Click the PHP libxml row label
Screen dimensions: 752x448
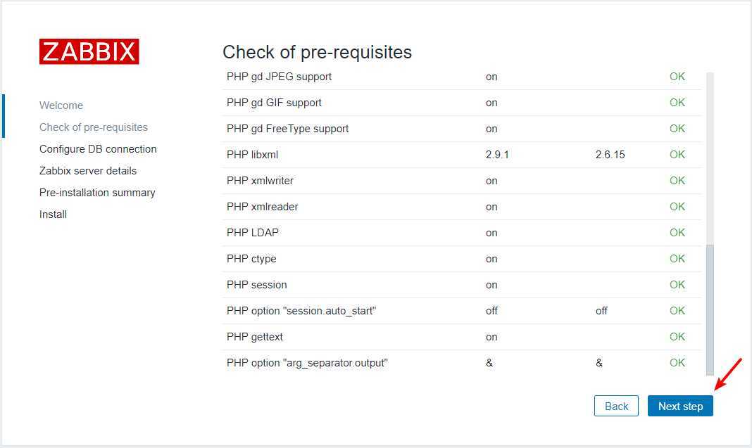click(x=252, y=155)
